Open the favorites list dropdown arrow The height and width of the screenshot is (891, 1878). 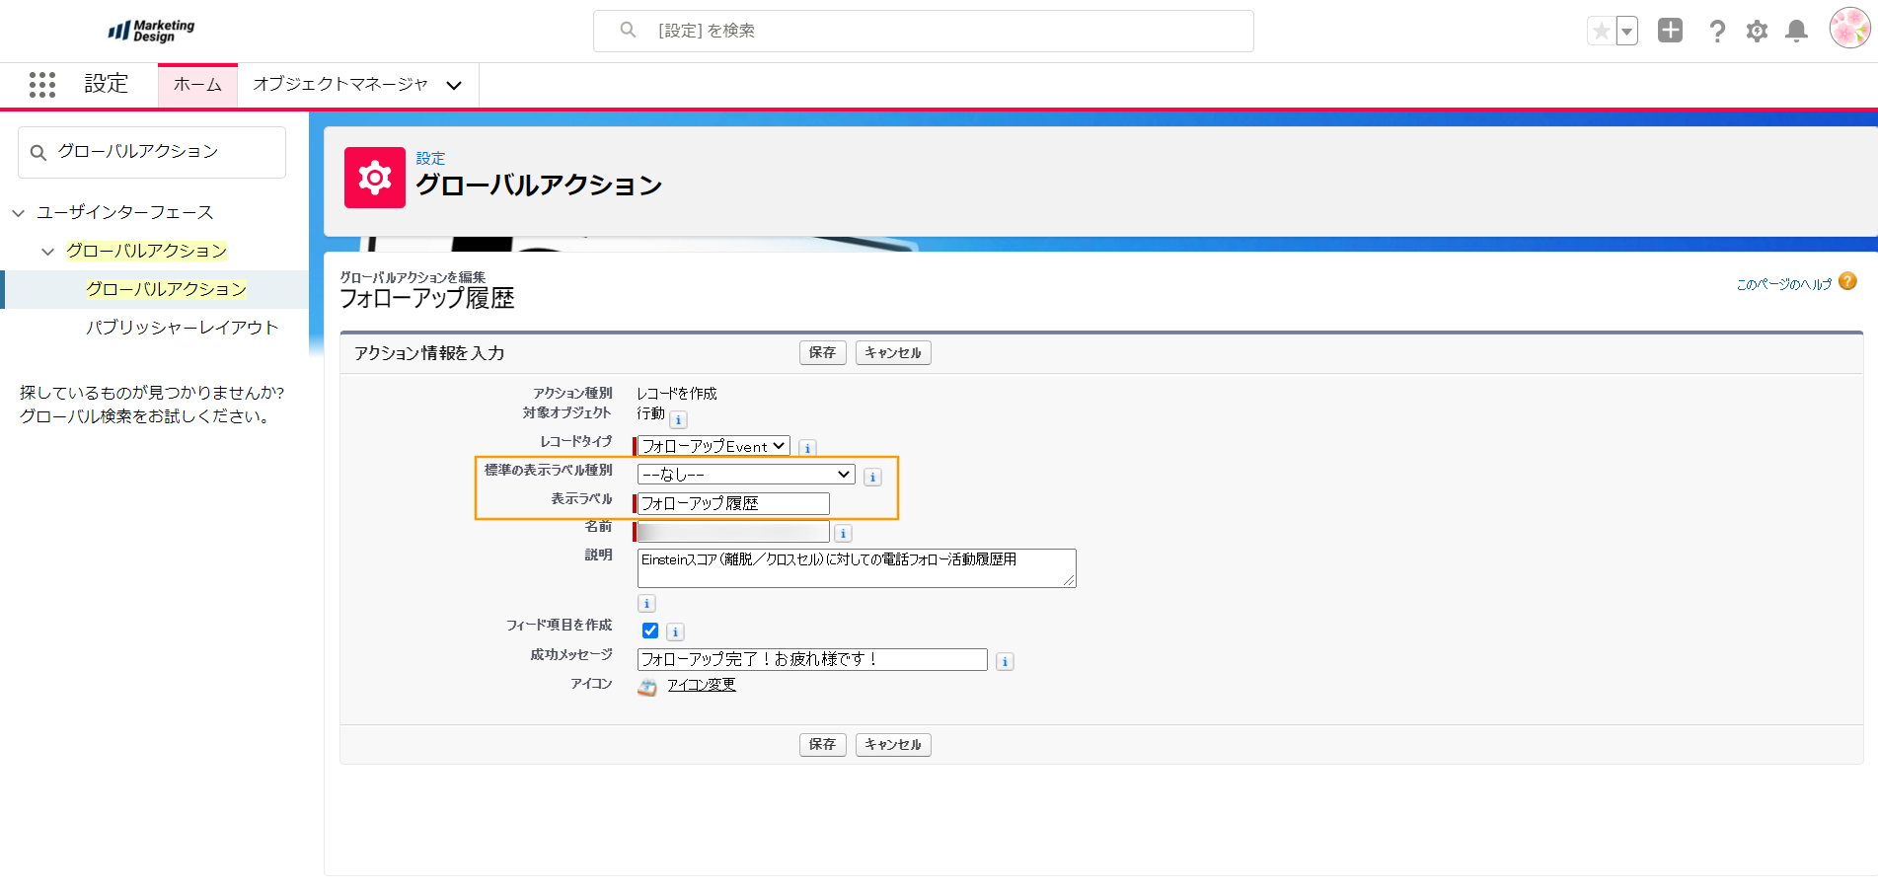coord(1627,32)
